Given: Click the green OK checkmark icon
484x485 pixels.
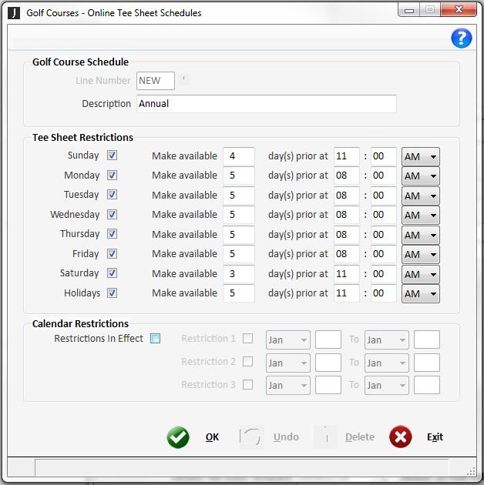Looking at the screenshot, I should (178, 437).
